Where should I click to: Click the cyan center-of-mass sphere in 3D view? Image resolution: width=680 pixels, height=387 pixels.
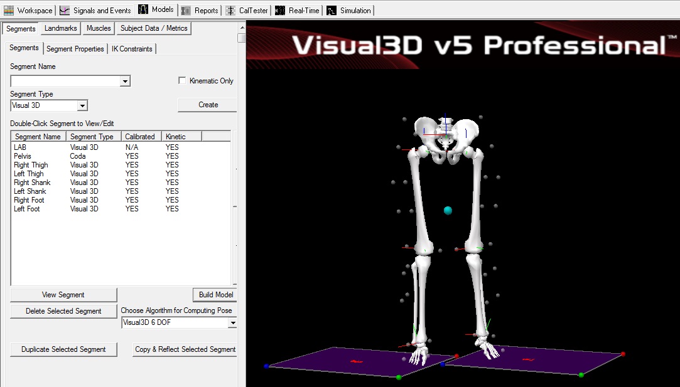click(448, 211)
